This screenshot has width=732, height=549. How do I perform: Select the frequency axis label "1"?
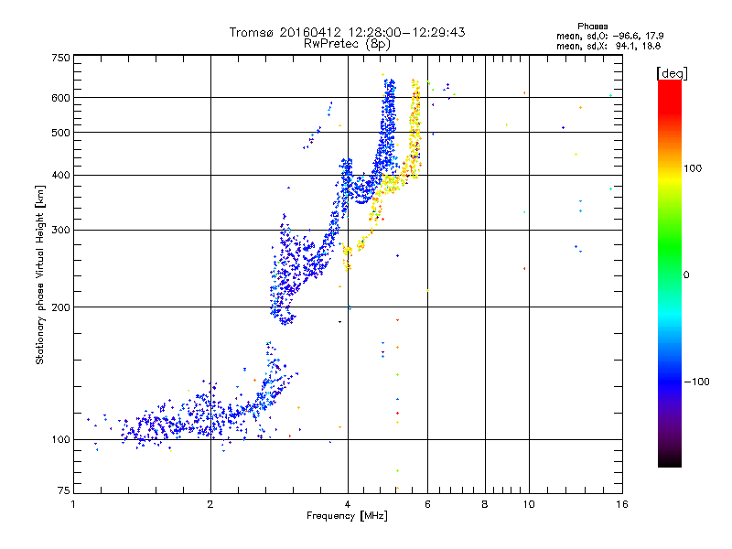tap(73, 504)
